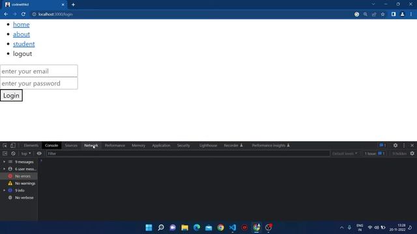Go back to the previous page

(6, 14)
